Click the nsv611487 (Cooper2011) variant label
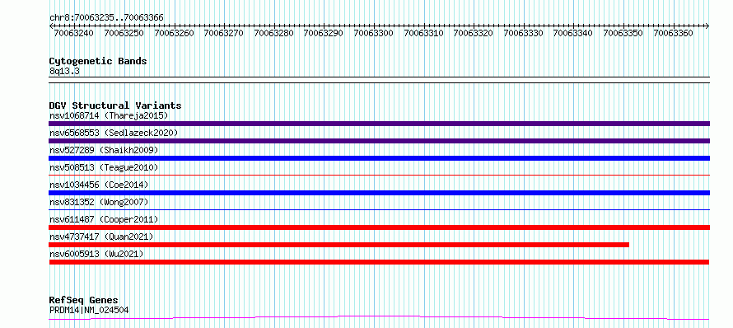Image resolution: width=733 pixels, height=328 pixels. [x=104, y=219]
